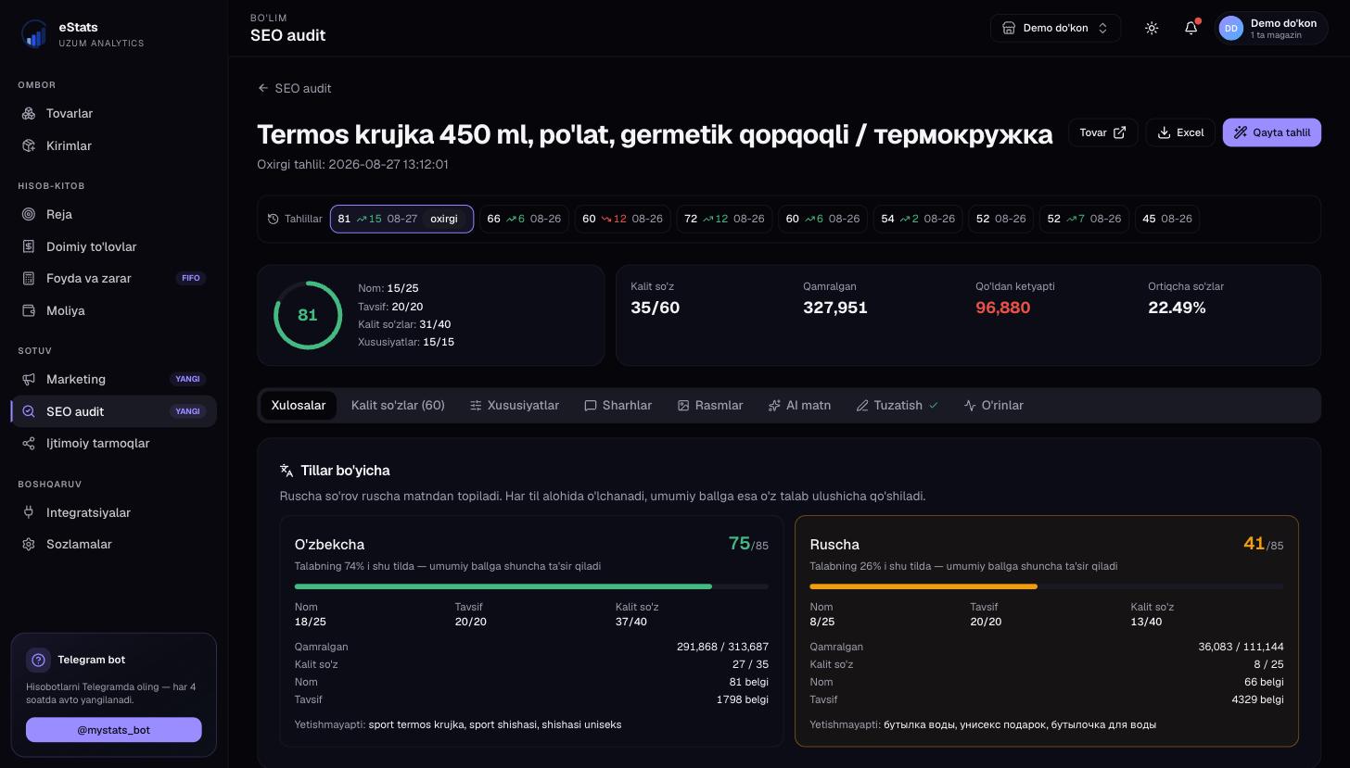This screenshot has height=768, width=1350.
Task: Click Qo'ldan ketyapti value 96,880
Action: click(1002, 308)
